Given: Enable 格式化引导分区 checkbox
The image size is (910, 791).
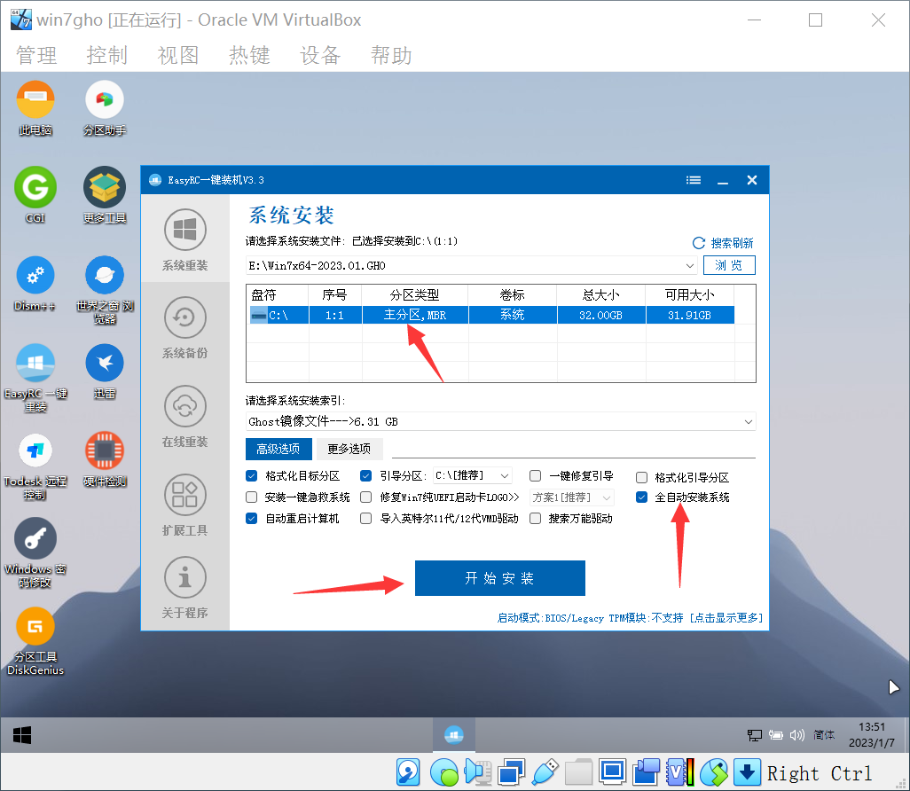Looking at the screenshot, I should pyautogui.click(x=641, y=478).
